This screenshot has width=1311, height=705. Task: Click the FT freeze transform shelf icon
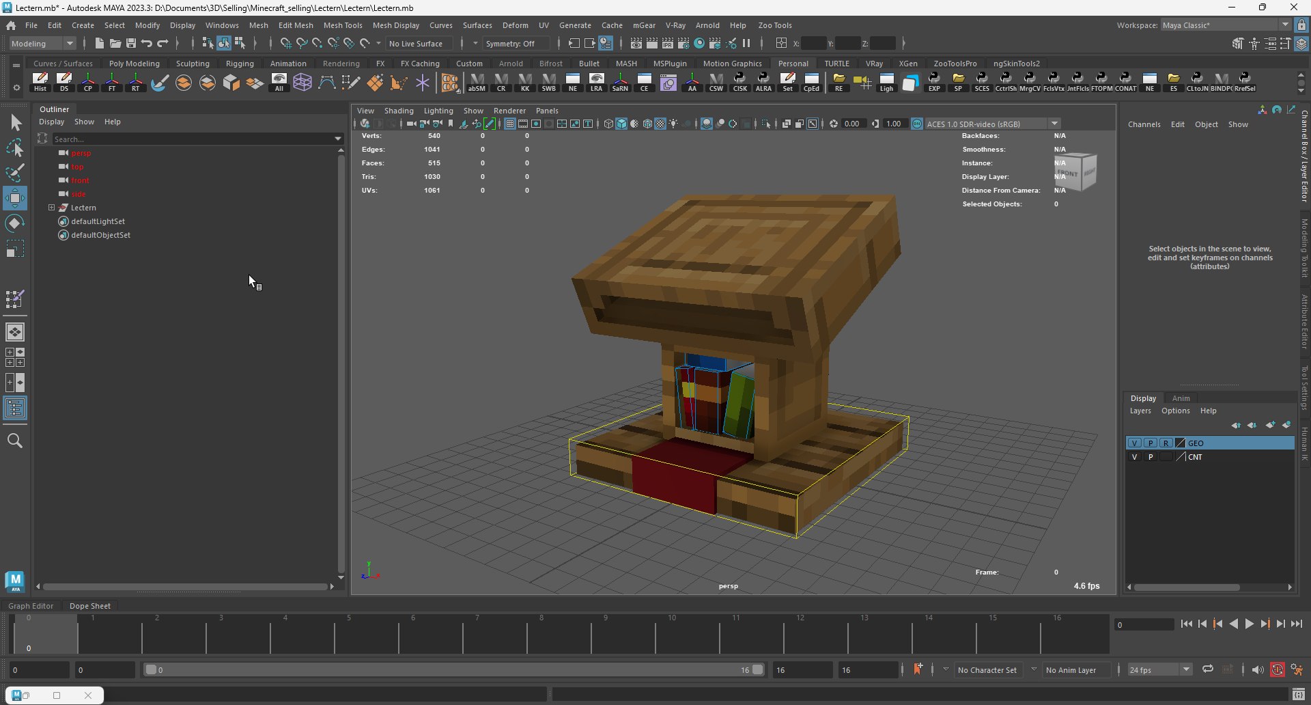point(112,82)
